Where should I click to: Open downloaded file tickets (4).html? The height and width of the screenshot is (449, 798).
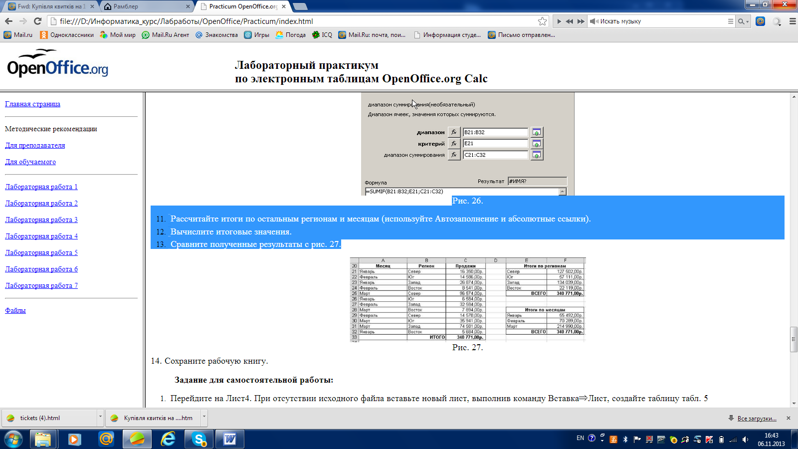coord(50,418)
